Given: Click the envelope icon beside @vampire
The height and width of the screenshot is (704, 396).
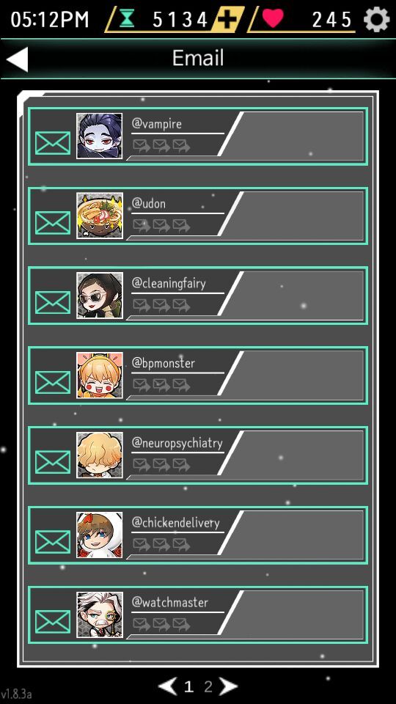Looking at the screenshot, I should pos(53,143).
